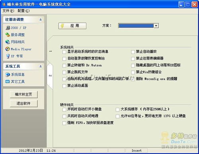The image size is (199, 154).
Task: Open the 方案 dropdown arrow
Action: [x=156, y=26]
